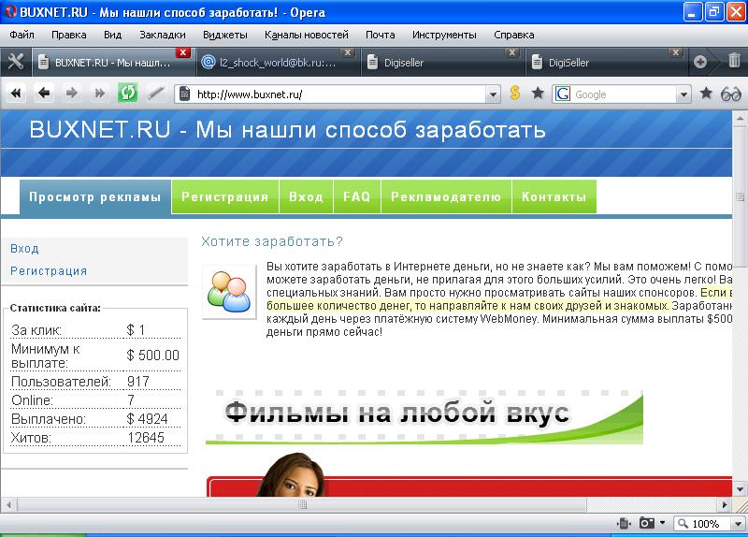Viewport: 748px width, 537px height.
Task: Open a new tab with plus icon
Action: (x=700, y=62)
